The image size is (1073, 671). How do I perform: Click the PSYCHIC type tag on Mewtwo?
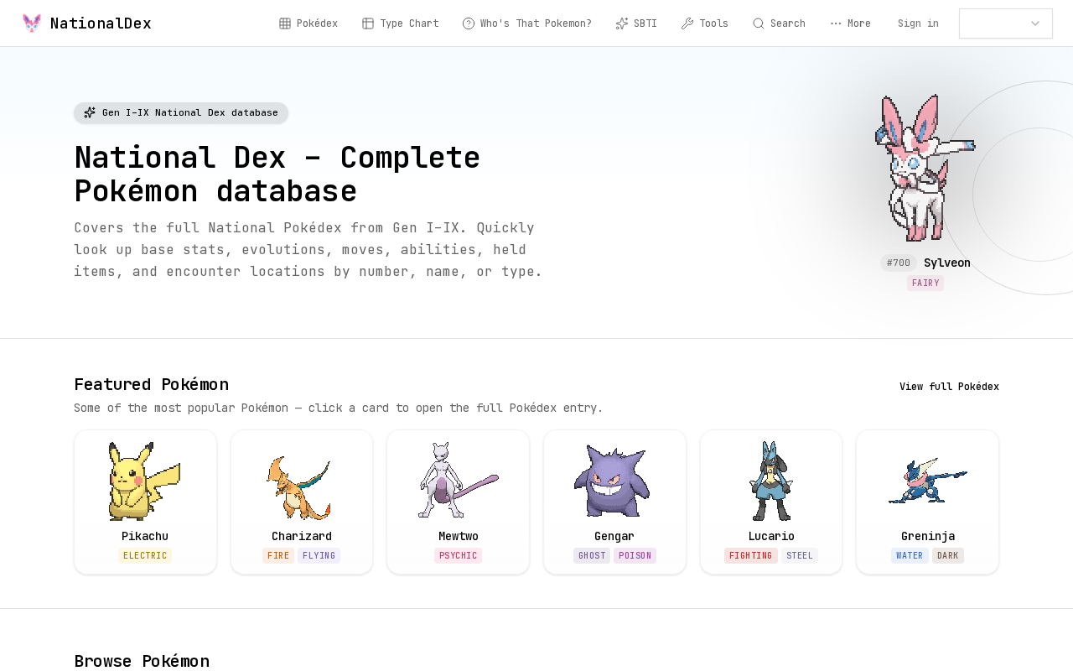click(x=459, y=555)
